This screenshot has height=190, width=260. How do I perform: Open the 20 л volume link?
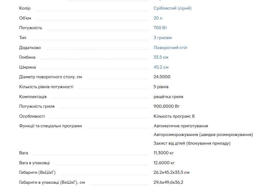158,18
